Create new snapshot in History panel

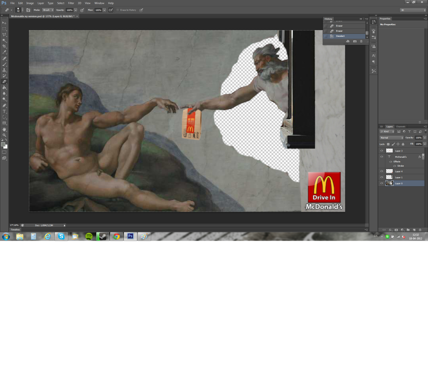pyautogui.click(x=354, y=41)
